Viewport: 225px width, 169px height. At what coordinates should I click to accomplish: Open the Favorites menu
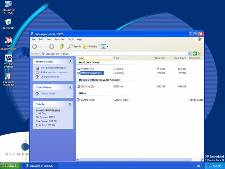pyautogui.click(x=60, y=39)
